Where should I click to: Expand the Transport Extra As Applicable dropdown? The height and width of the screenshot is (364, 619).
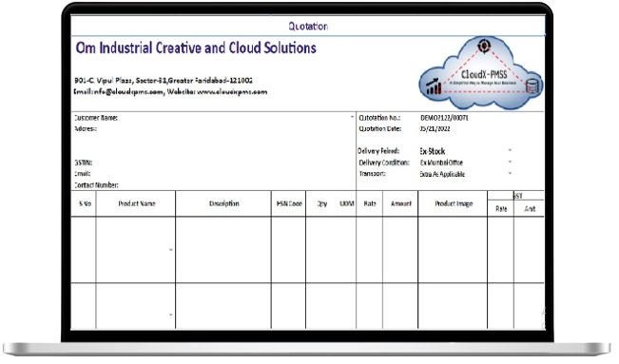[x=510, y=173]
